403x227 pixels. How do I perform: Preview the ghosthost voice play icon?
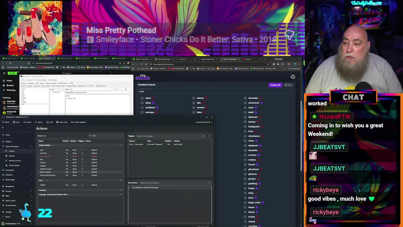pyautogui.click(x=245, y=169)
